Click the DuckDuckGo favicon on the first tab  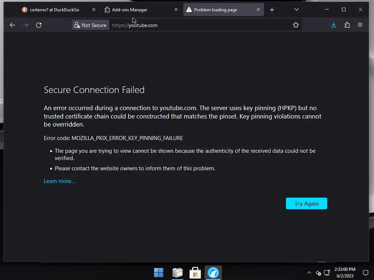coord(24,9)
